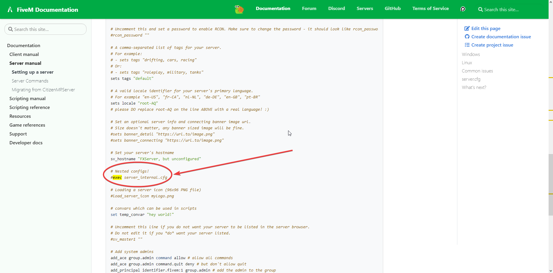Click the set temp_convar line
Viewport: 553px width, 273px height.
[142, 215]
